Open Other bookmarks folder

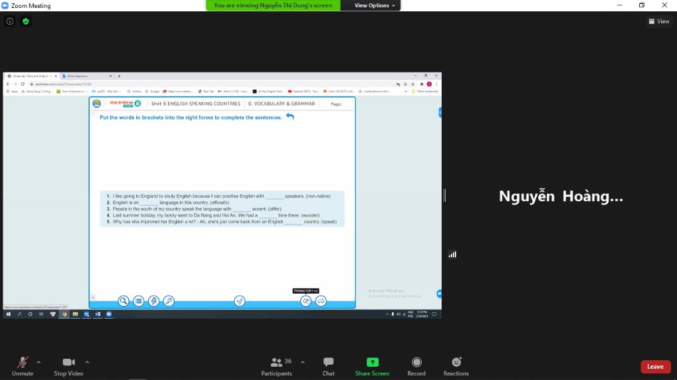click(425, 91)
